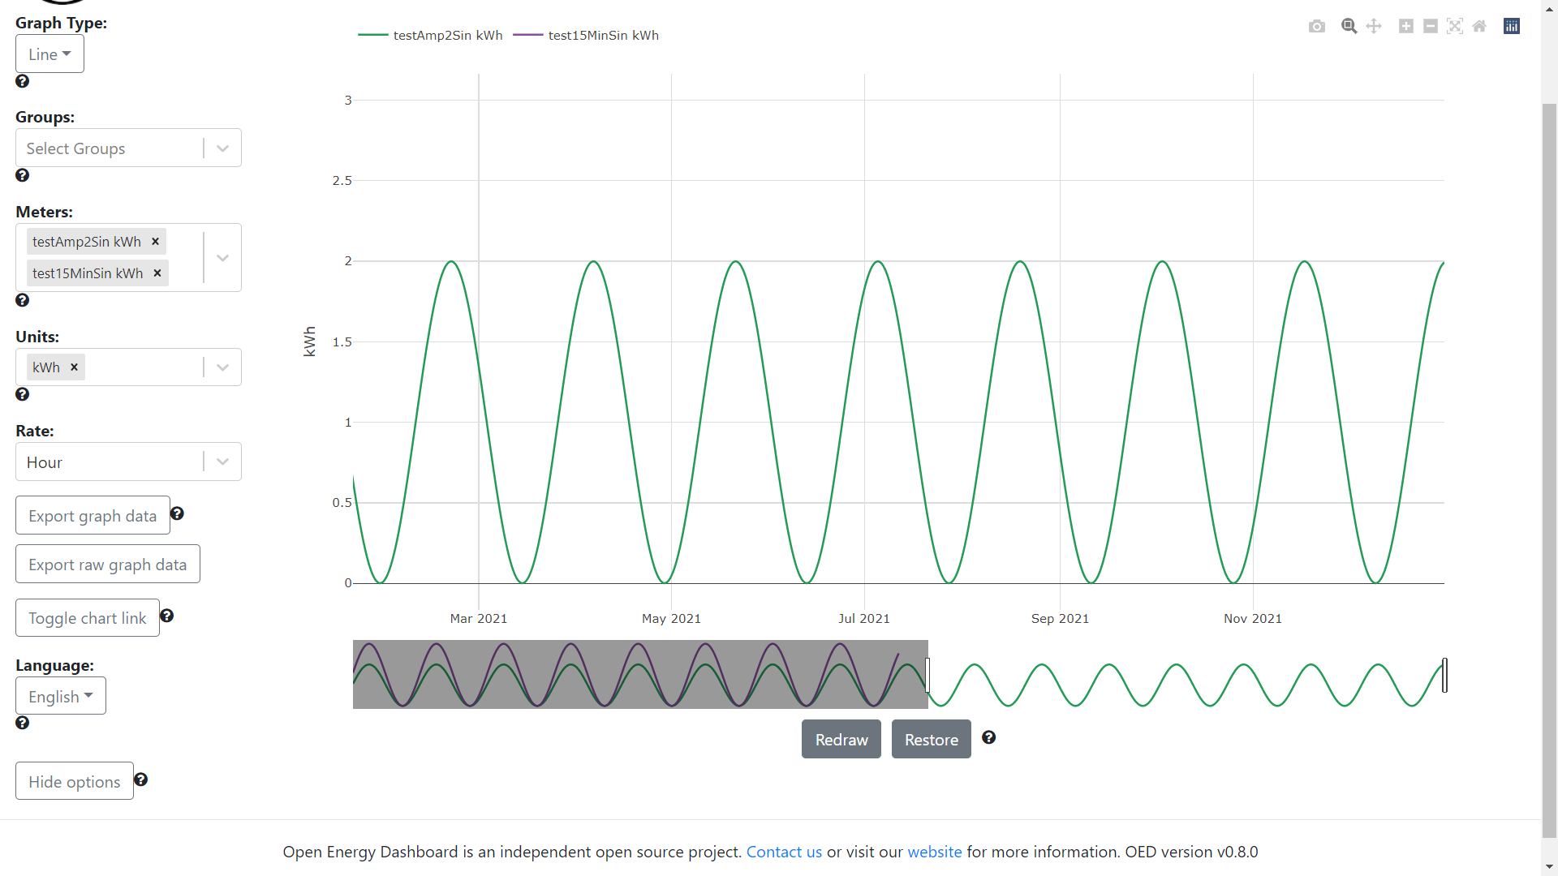Image resolution: width=1558 pixels, height=876 pixels.
Task: Zoom in using the plus toolbar icon
Action: (1405, 26)
